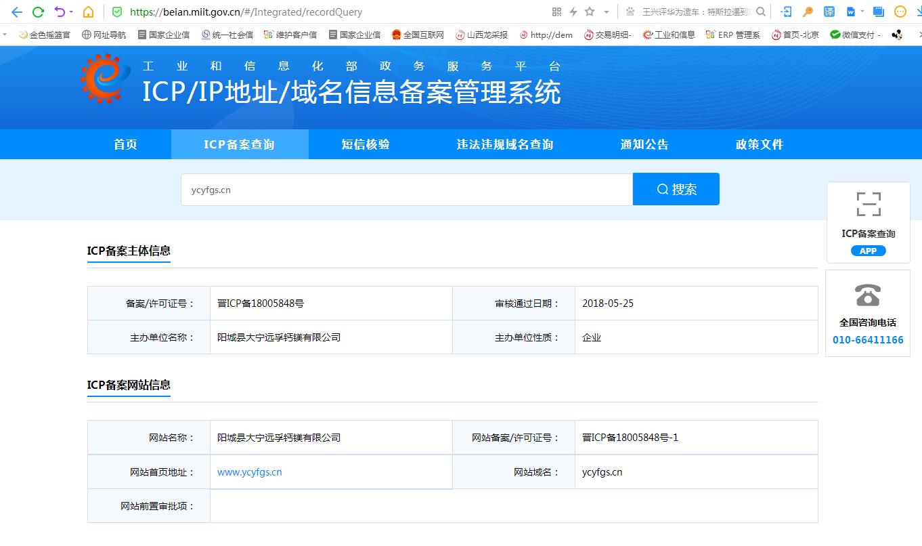This screenshot has height=546, width=922.
Task: Click the domain search input field
Action: pos(406,190)
